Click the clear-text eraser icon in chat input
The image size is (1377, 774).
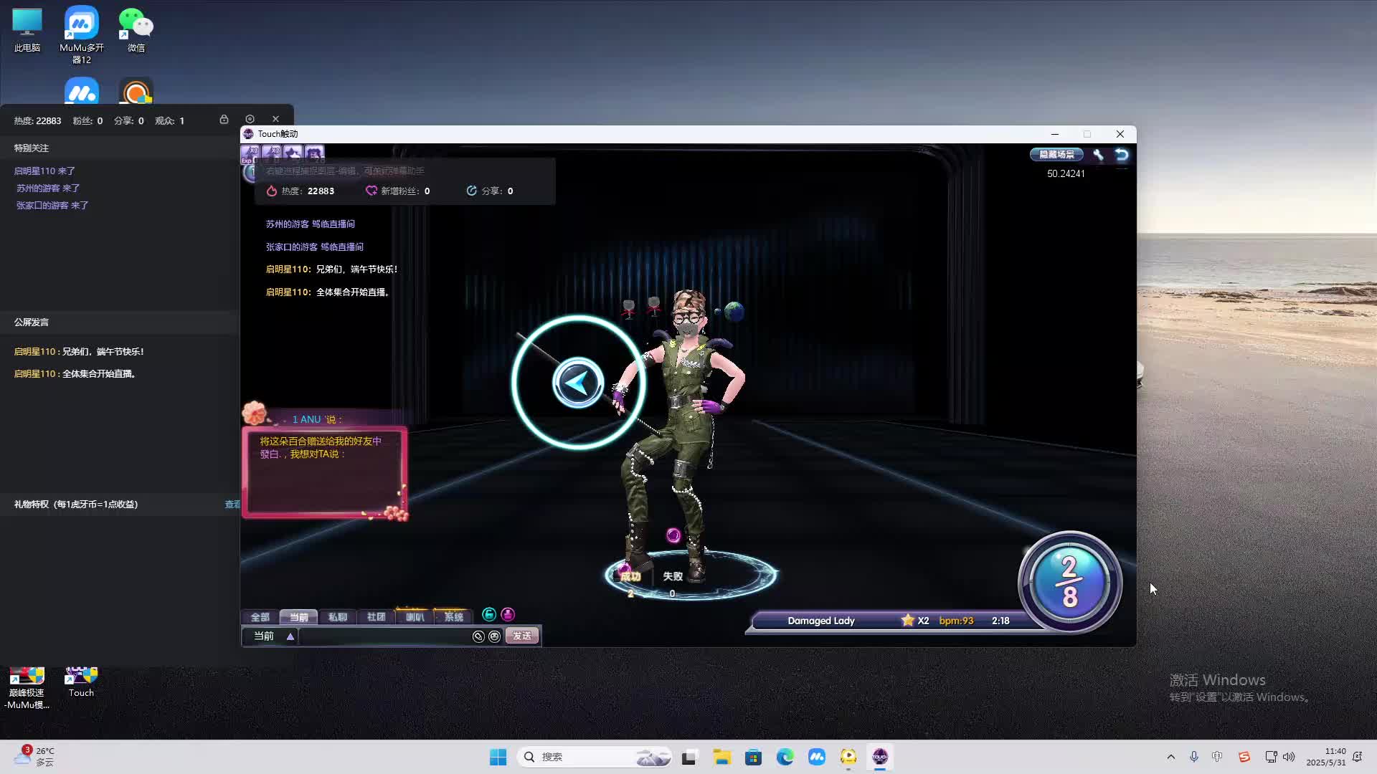click(478, 636)
